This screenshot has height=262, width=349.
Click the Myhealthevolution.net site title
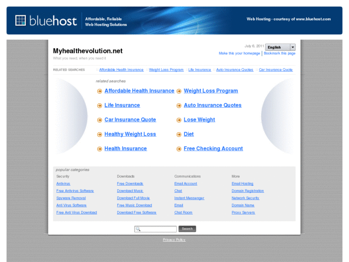click(88, 51)
